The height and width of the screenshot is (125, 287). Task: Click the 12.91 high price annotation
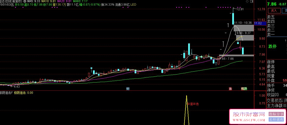[x=240, y=9]
